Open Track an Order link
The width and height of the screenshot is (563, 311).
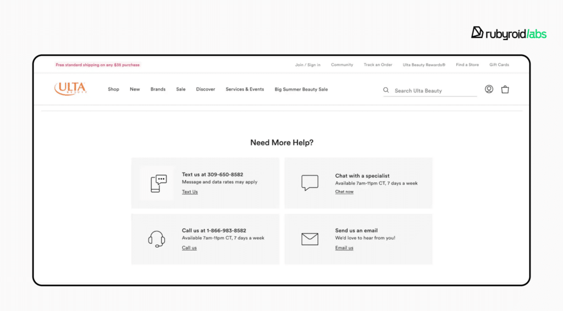click(x=378, y=65)
